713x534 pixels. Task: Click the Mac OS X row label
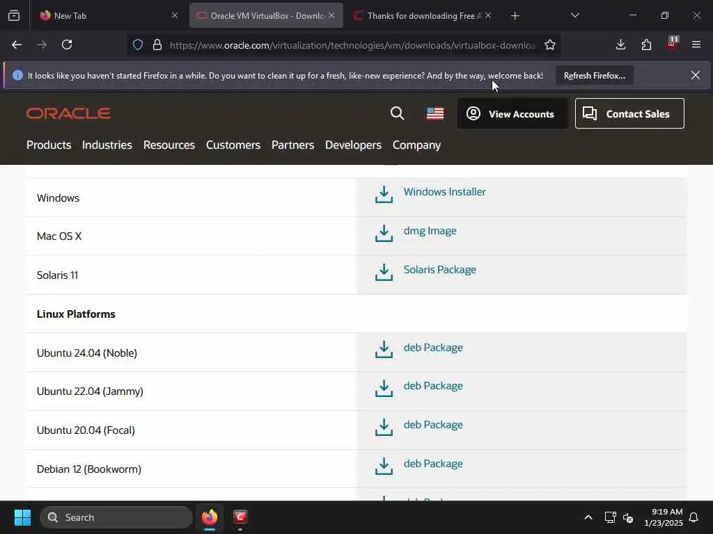pos(59,236)
